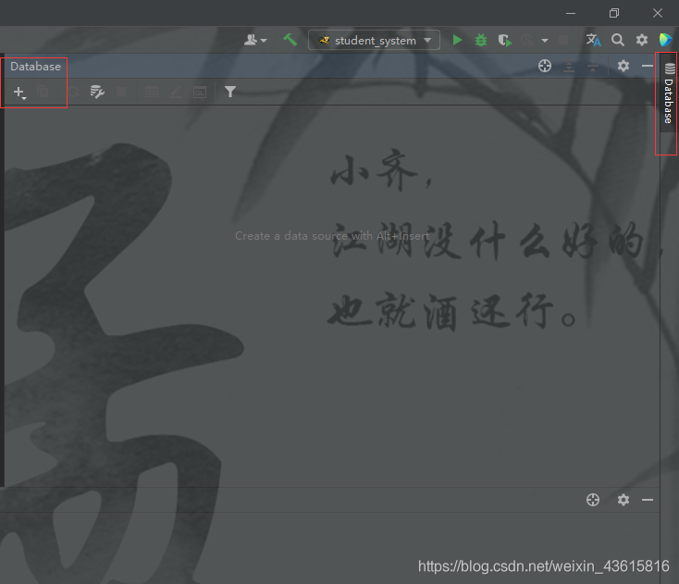The image size is (679, 584).
Task: Minimize the IDE window
Action: click(571, 14)
